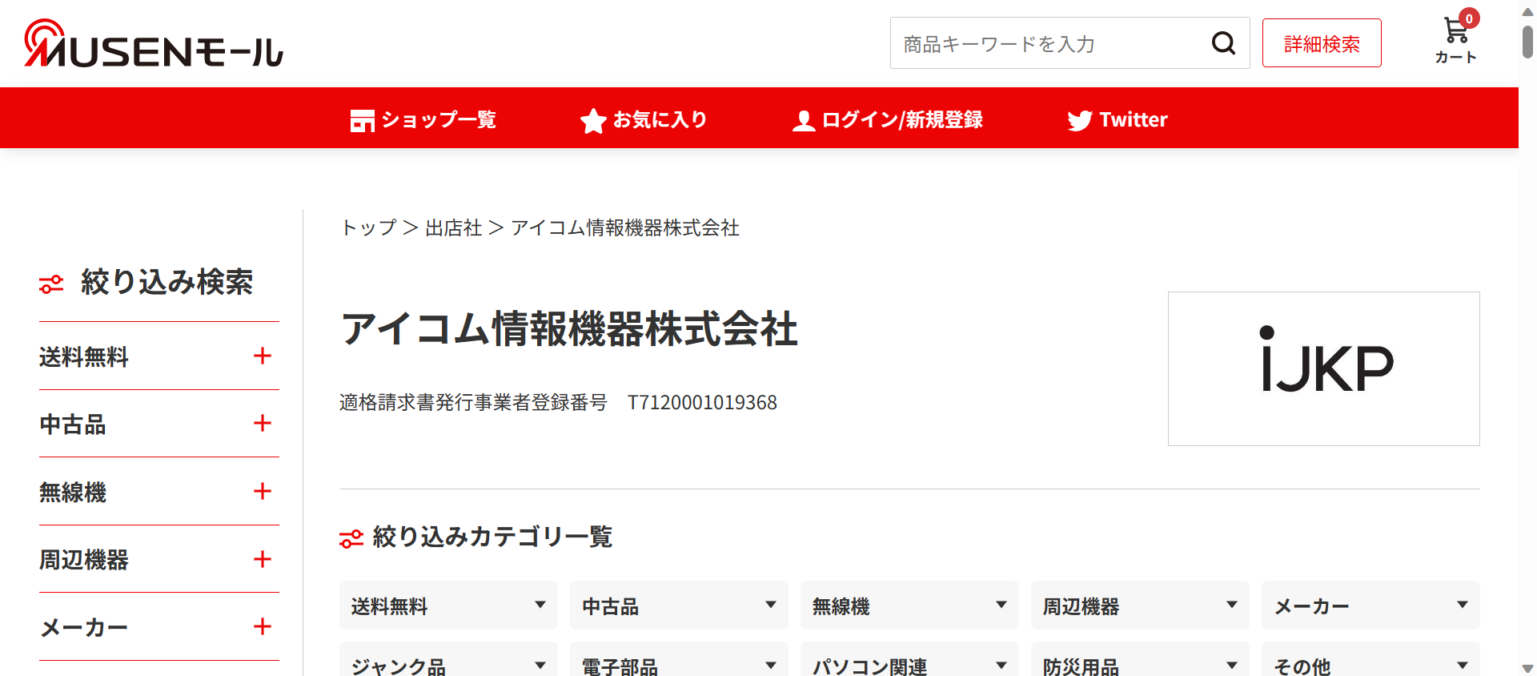This screenshot has width=1537, height=676.
Task: Click アイコム情報機器株式会社 breadcrumb
Action: [624, 227]
